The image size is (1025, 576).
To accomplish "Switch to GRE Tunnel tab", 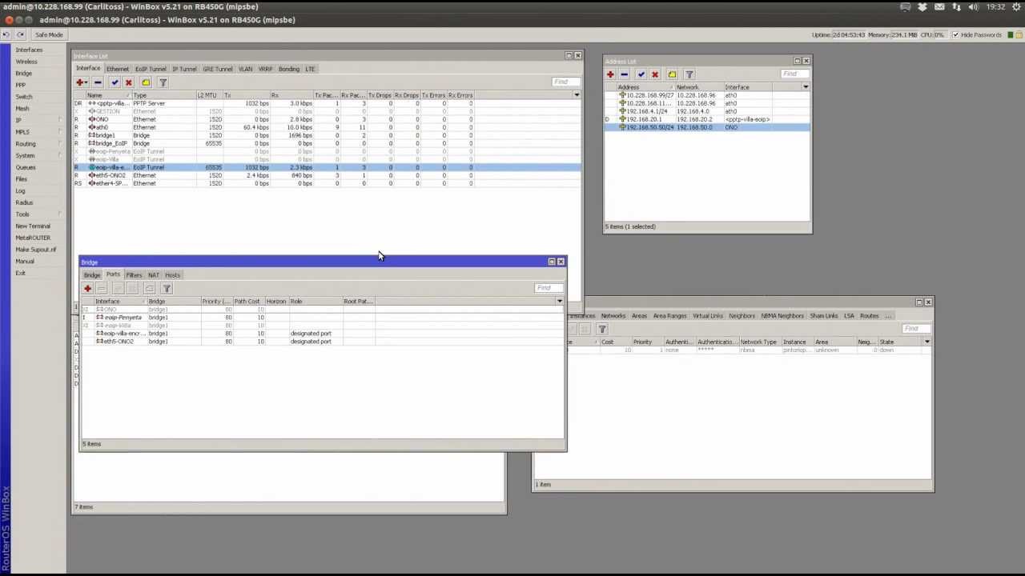I will pos(218,69).
